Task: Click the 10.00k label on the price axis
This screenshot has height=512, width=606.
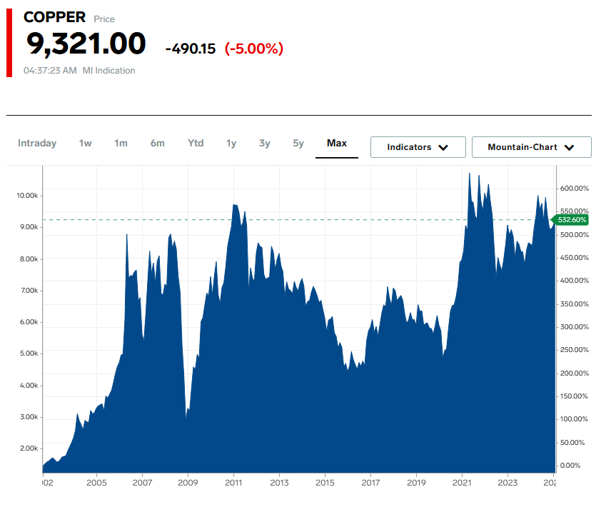Action: point(26,196)
